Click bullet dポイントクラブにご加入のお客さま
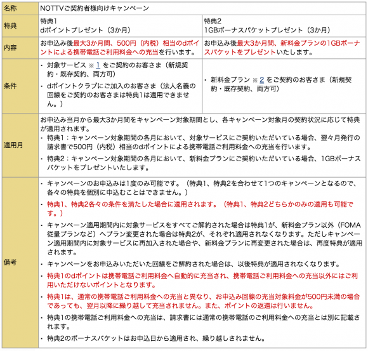368x351 pixels. tap(121, 95)
